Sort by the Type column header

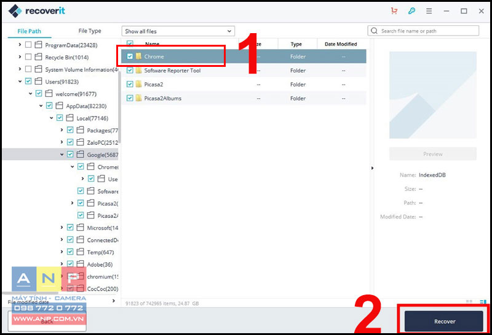tap(296, 44)
